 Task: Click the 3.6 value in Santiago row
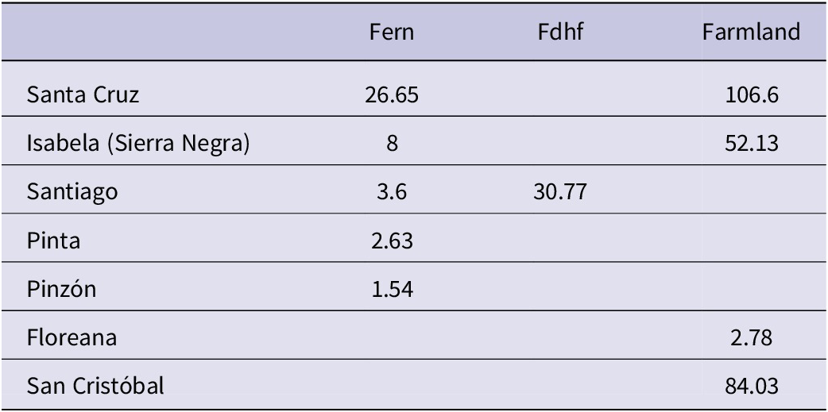coord(391,194)
